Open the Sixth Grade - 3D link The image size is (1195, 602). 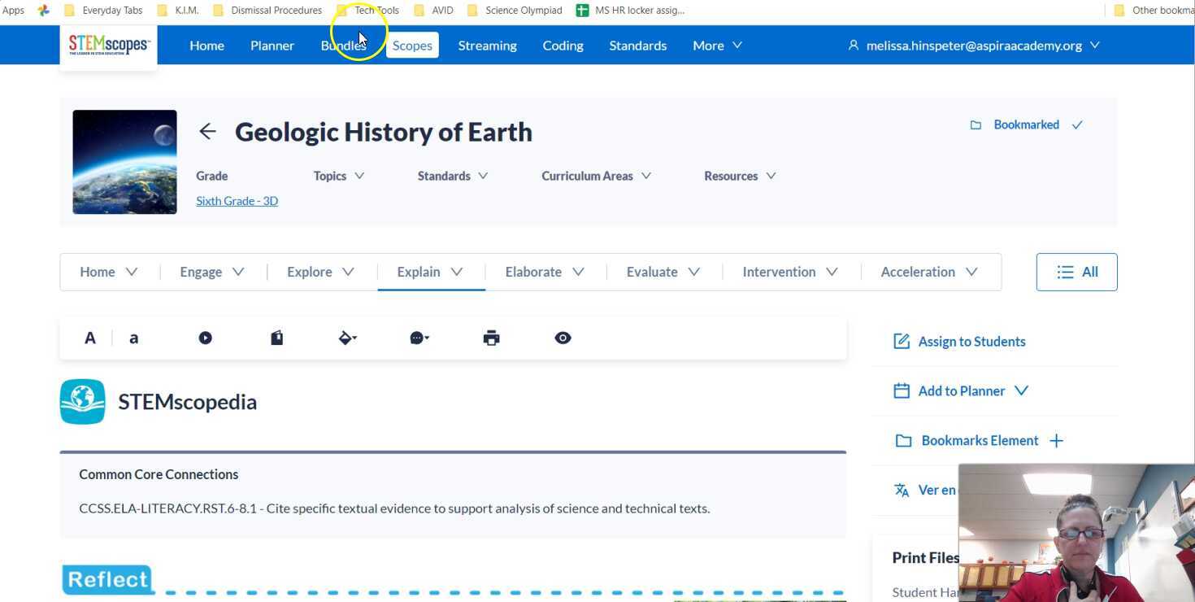click(x=237, y=200)
